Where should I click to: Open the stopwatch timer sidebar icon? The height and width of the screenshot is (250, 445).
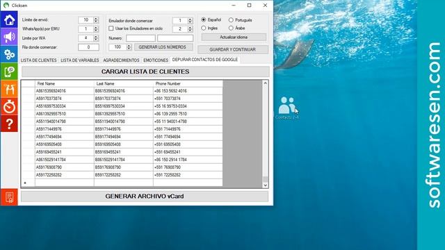tap(9, 106)
